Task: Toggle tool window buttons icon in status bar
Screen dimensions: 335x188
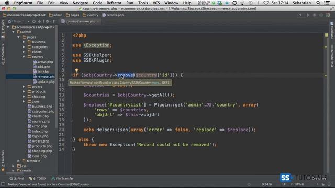Action: pos(3,184)
